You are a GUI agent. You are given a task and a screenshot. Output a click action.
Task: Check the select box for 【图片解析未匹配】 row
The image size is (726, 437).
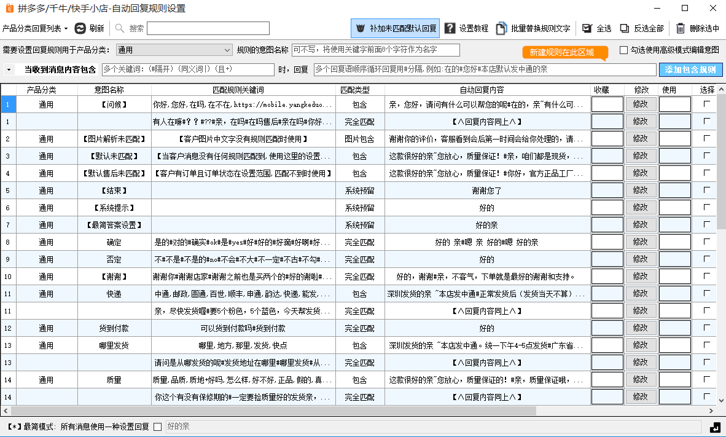[706, 138]
